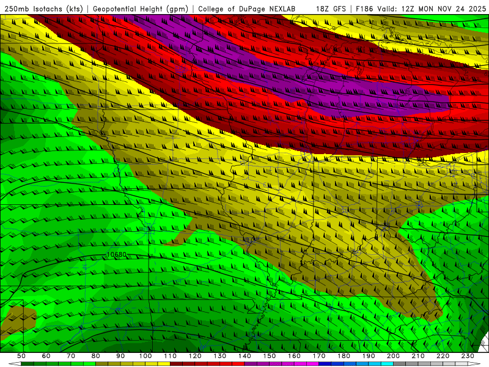Click the 140 knot color scale label
This screenshot has width=489, height=367.
244,356
